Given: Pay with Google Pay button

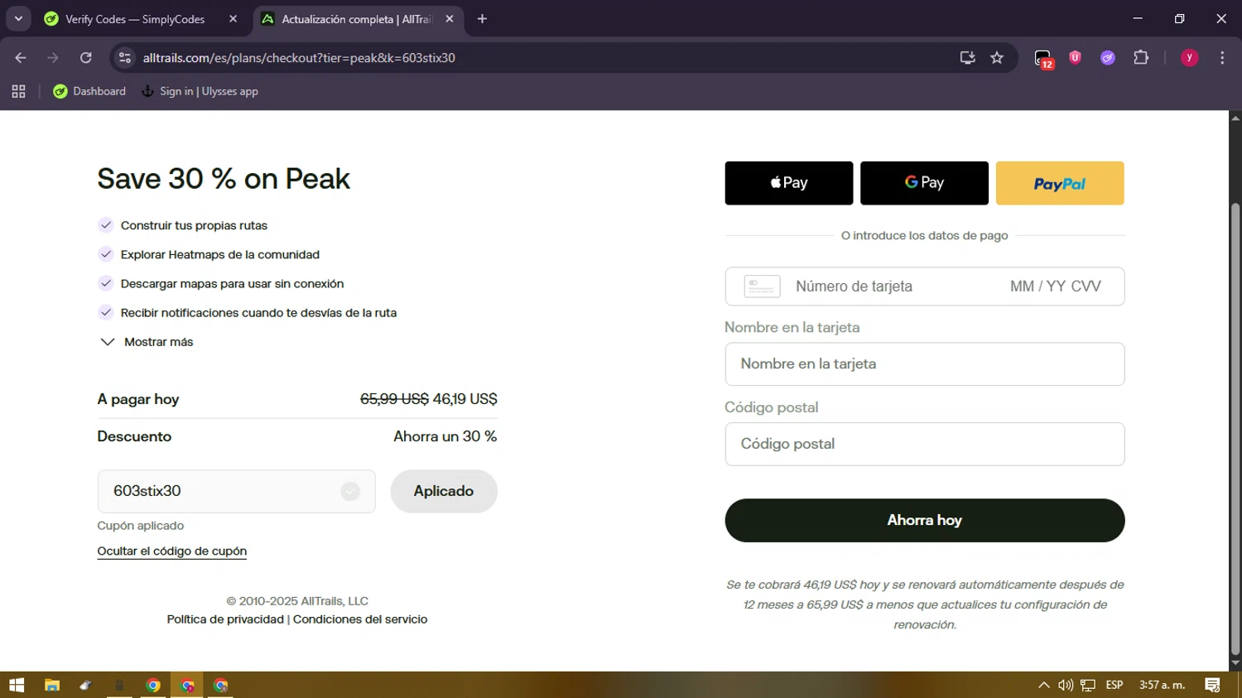Looking at the screenshot, I should click(924, 183).
